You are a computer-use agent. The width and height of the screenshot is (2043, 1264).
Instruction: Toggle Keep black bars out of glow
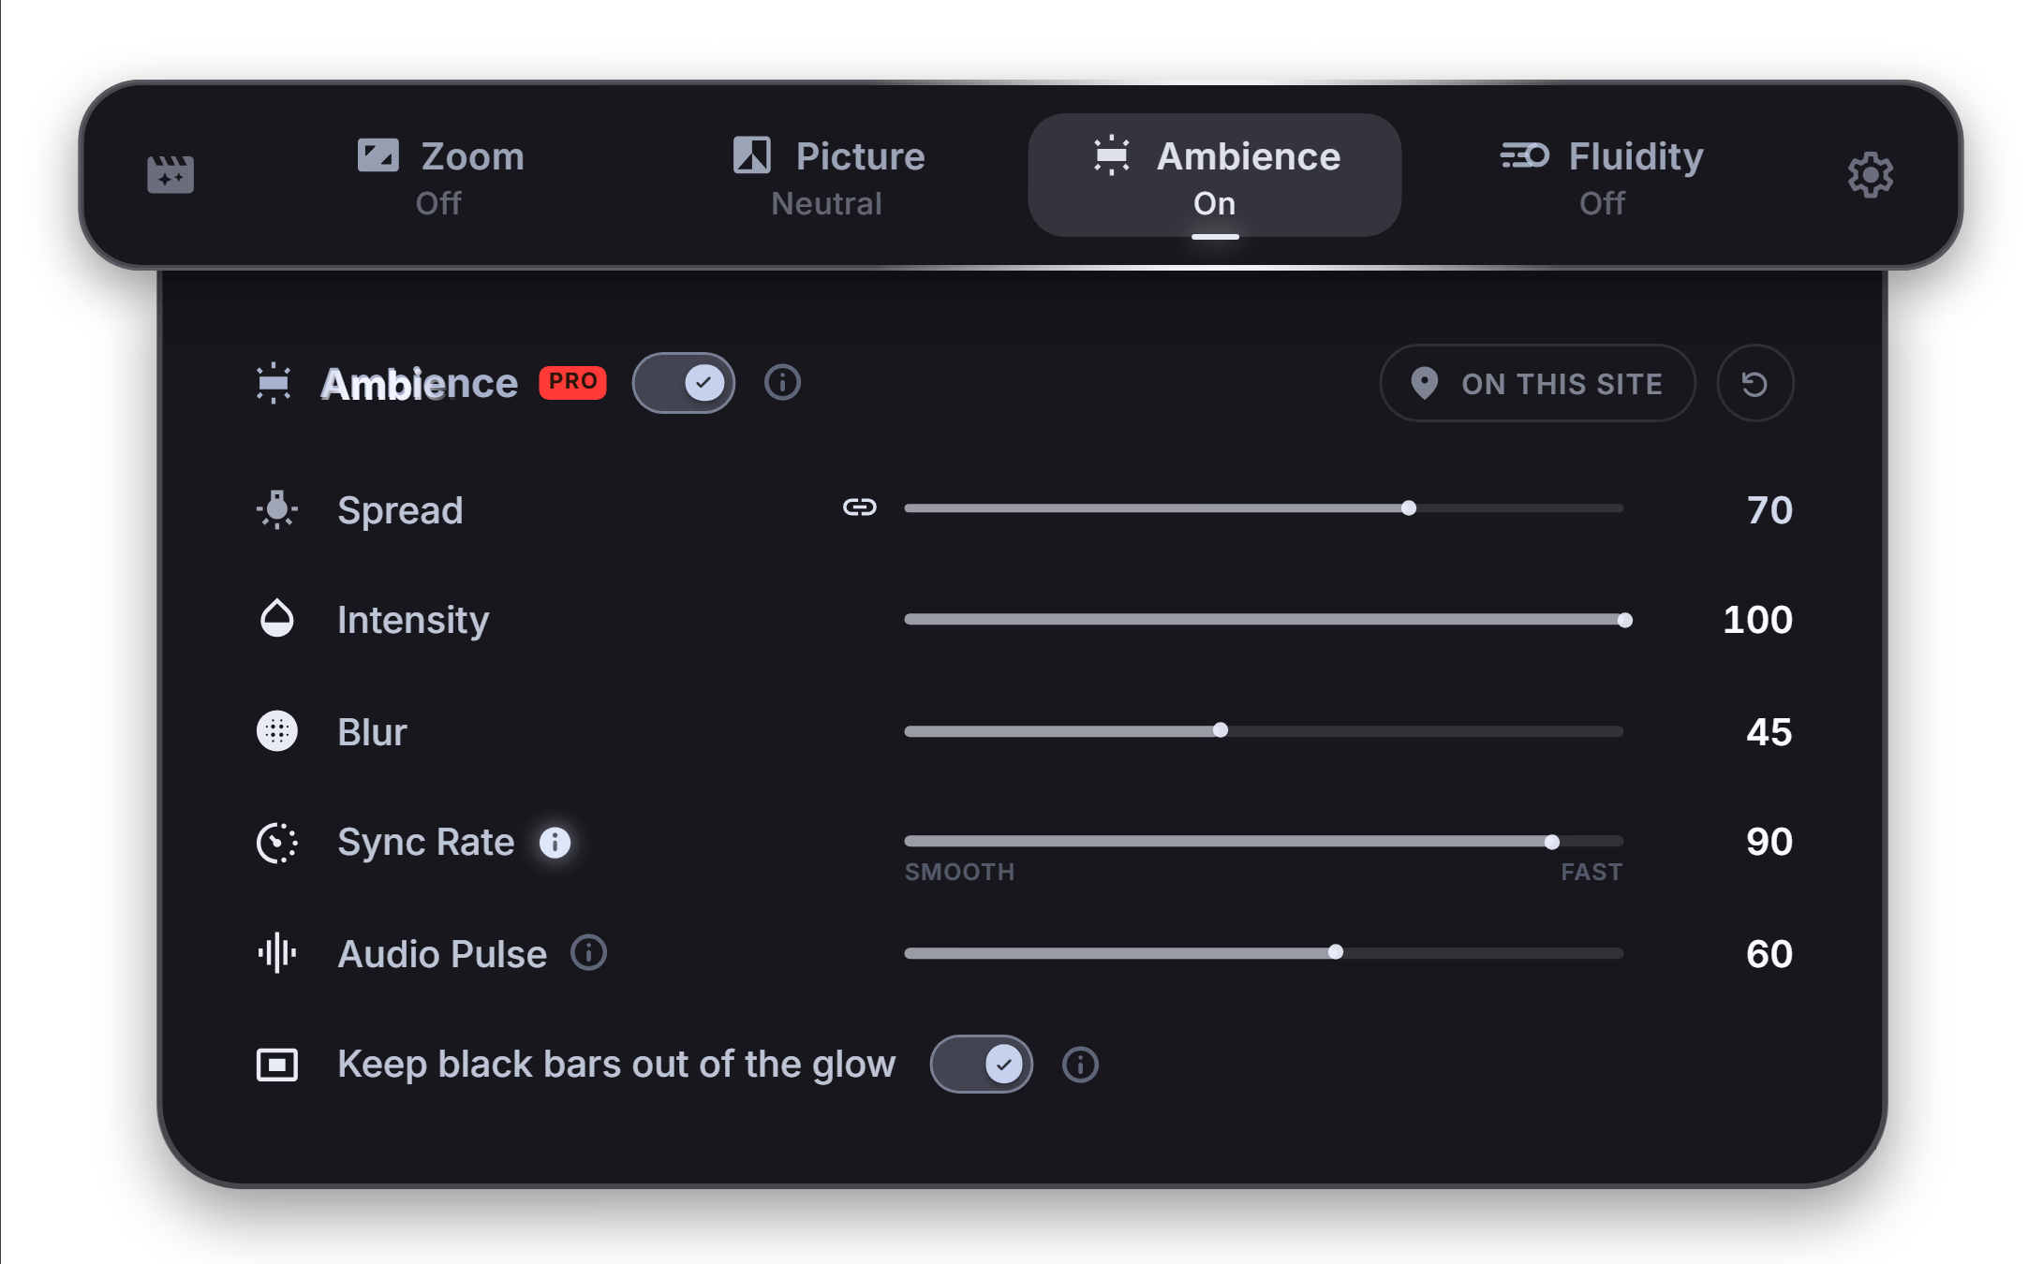tap(981, 1065)
